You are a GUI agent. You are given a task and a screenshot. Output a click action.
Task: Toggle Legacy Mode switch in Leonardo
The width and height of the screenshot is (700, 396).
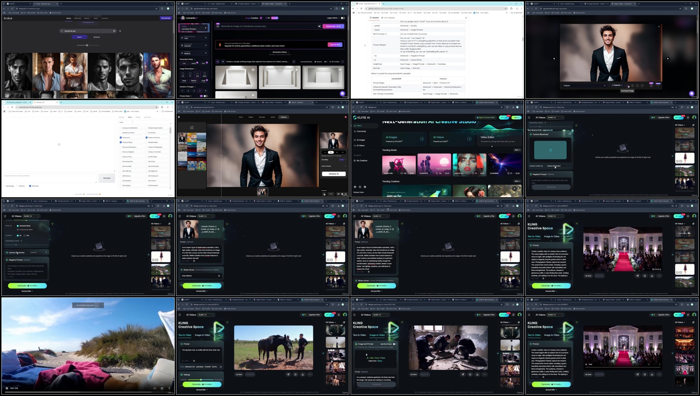pos(343,18)
